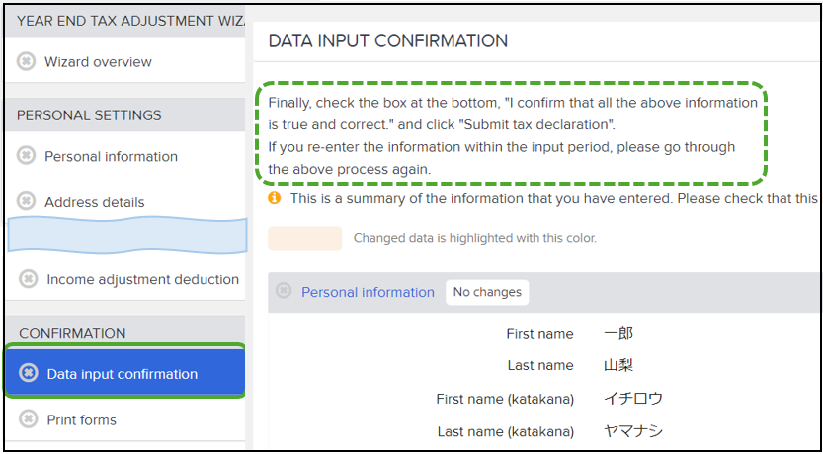Click the CONFIRMATION sidebar heading
Screen dimensions: 823x454
[x=72, y=333]
